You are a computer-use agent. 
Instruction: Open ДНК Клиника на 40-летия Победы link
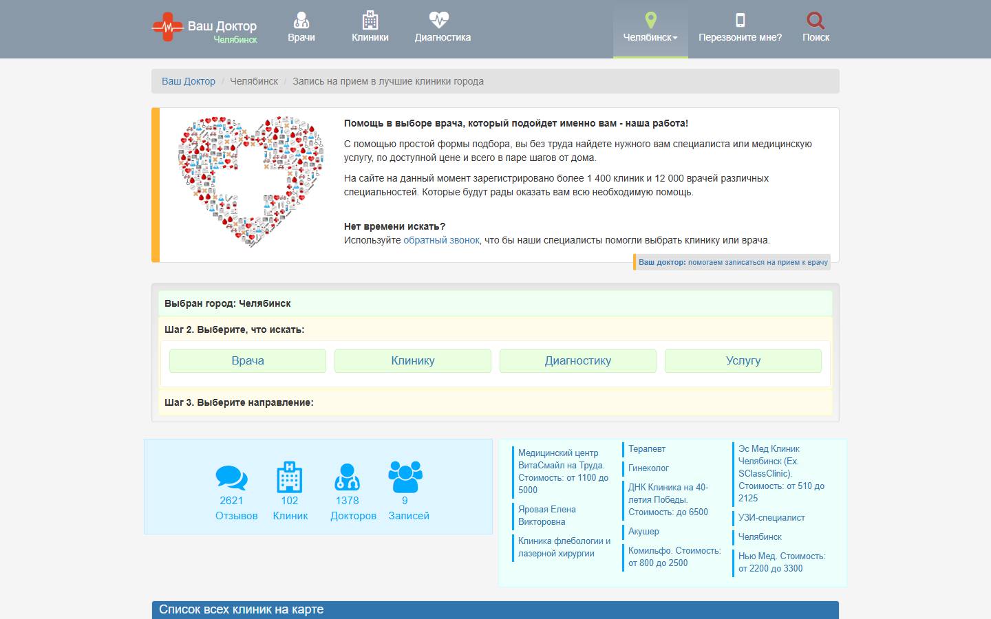(668, 499)
